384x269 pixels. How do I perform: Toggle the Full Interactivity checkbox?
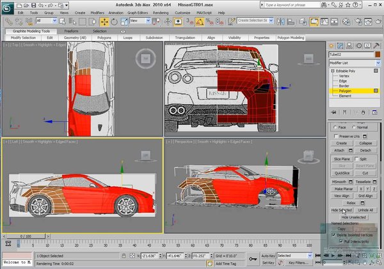coord(341,242)
